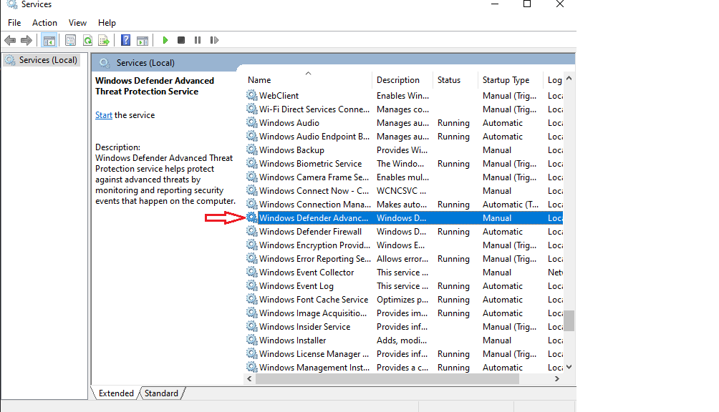This screenshot has width=719, height=412.
Task: Select the Windows License Manager row
Action: (405, 353)
